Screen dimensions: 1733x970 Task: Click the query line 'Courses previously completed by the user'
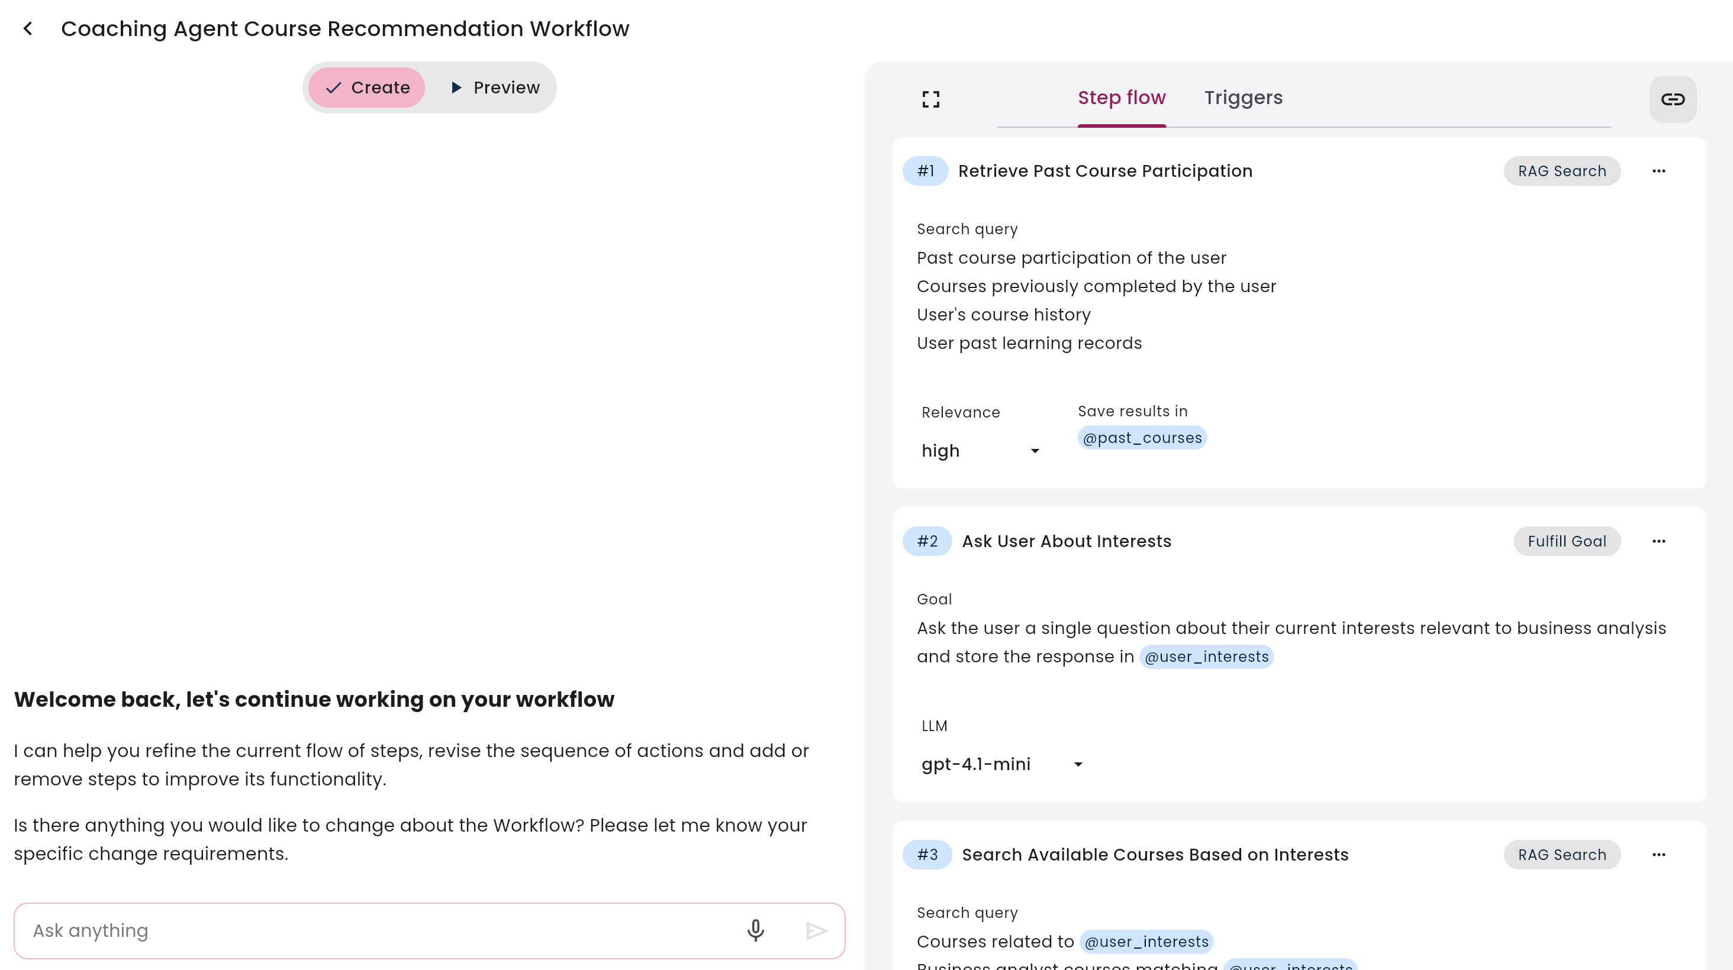pyautogui.click(x=1096, y=286)
